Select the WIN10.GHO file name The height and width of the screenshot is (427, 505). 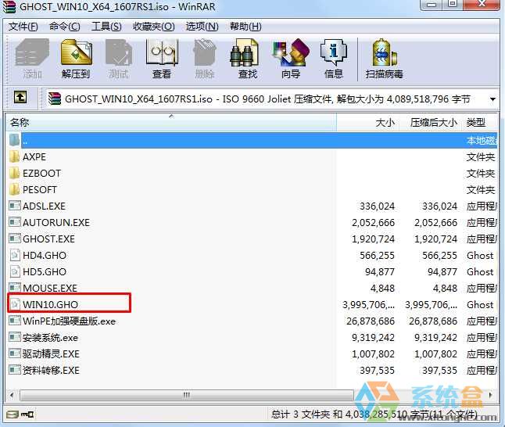click(x=51, y=304)
